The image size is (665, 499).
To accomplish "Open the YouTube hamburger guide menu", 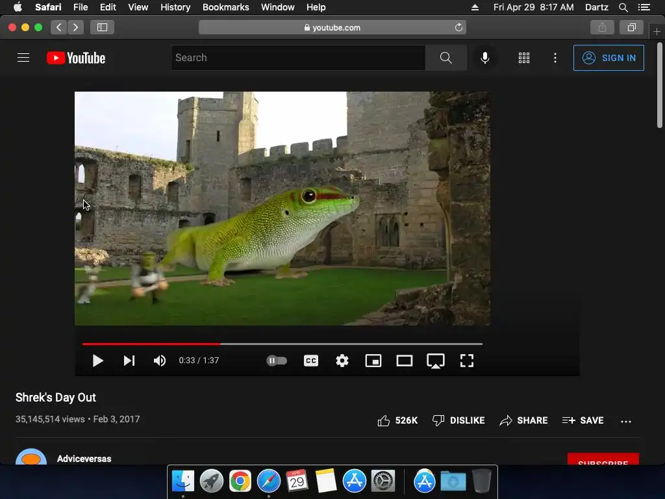I will pos(23,58).
